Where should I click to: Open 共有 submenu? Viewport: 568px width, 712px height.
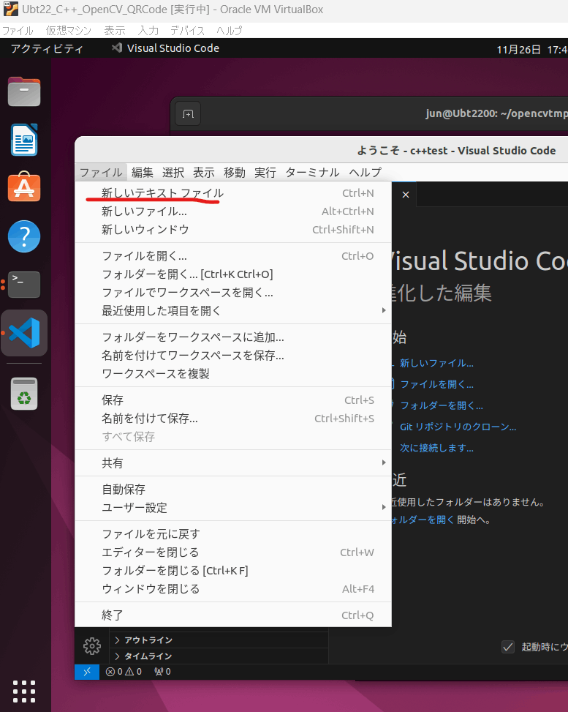point(233,462)
